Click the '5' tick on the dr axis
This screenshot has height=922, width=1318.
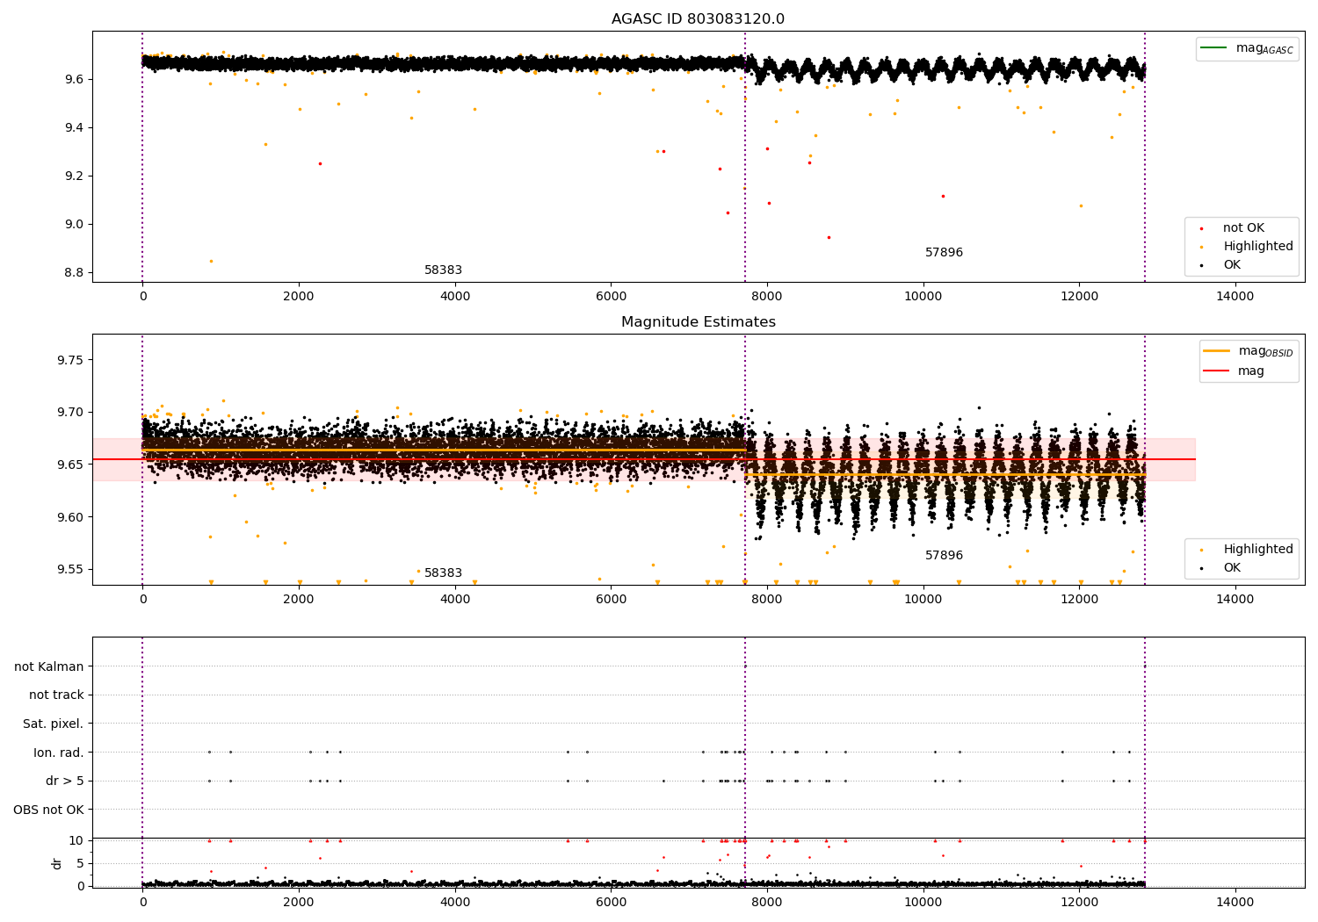pyautogui.click(x=81, y=864)
